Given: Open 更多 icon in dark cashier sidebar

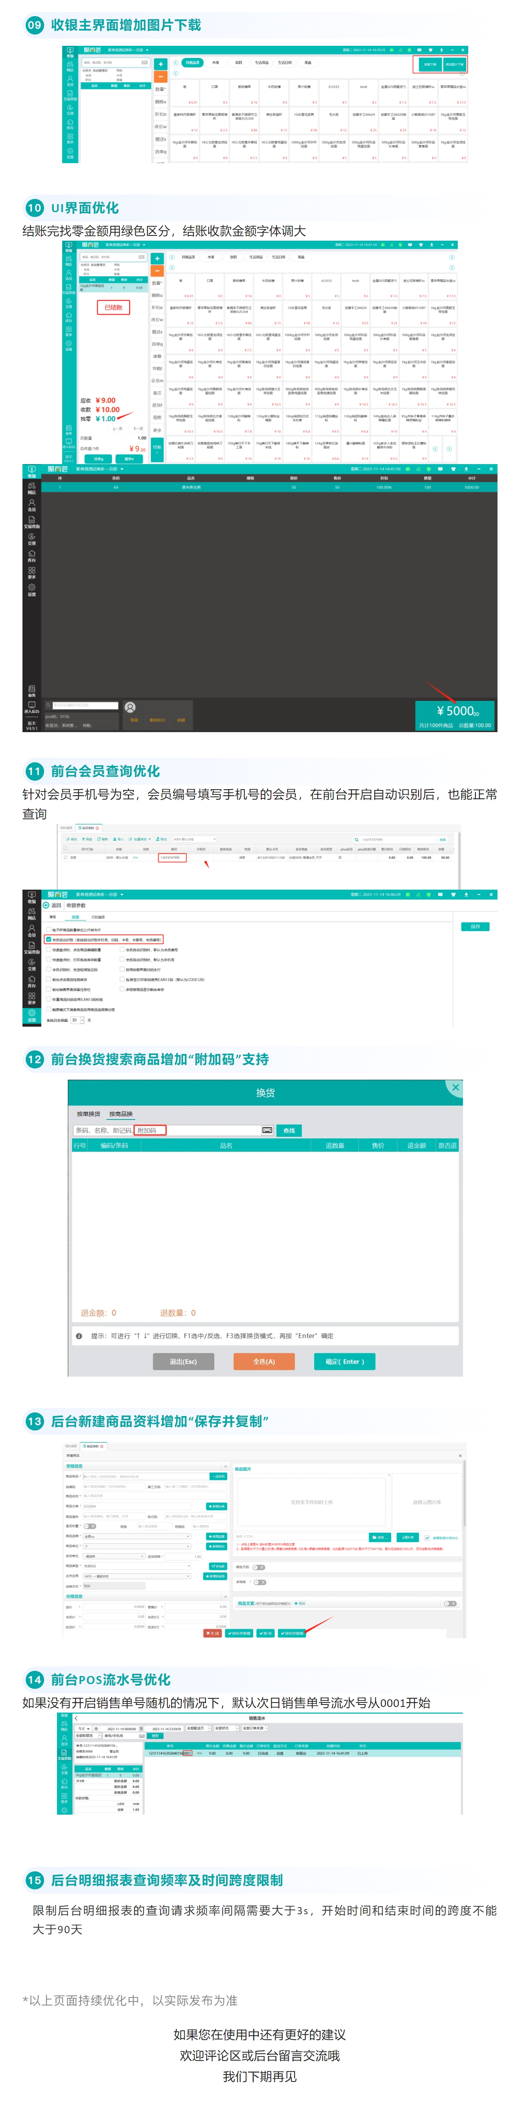Looking at the screenshot, I should tap(31, 573).
